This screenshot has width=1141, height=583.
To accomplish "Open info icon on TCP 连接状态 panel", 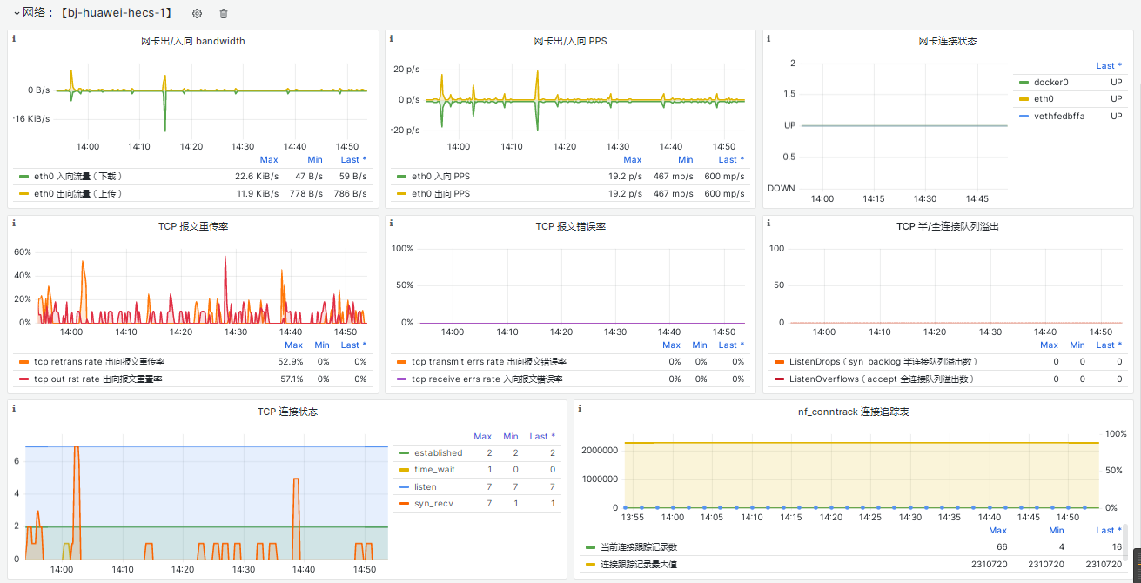I will [14, 408].
